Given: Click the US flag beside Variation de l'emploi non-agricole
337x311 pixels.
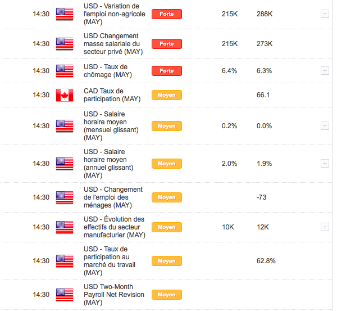Looking at the screenshot, I should [65, 14].
